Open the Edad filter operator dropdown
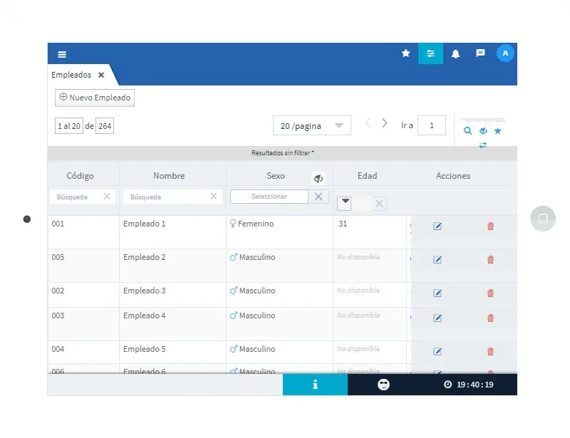Screen dimensions: 570x438 [x=344, y=203]
